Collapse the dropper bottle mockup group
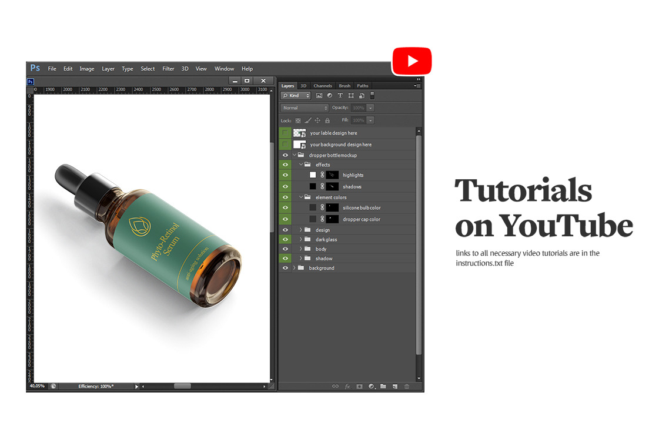The image size is (669, 446). pyautogui.click(x=294, y=155)
